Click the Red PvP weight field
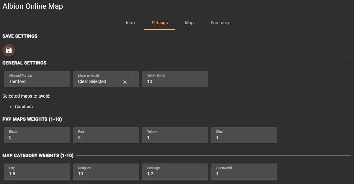 [106, 137]
